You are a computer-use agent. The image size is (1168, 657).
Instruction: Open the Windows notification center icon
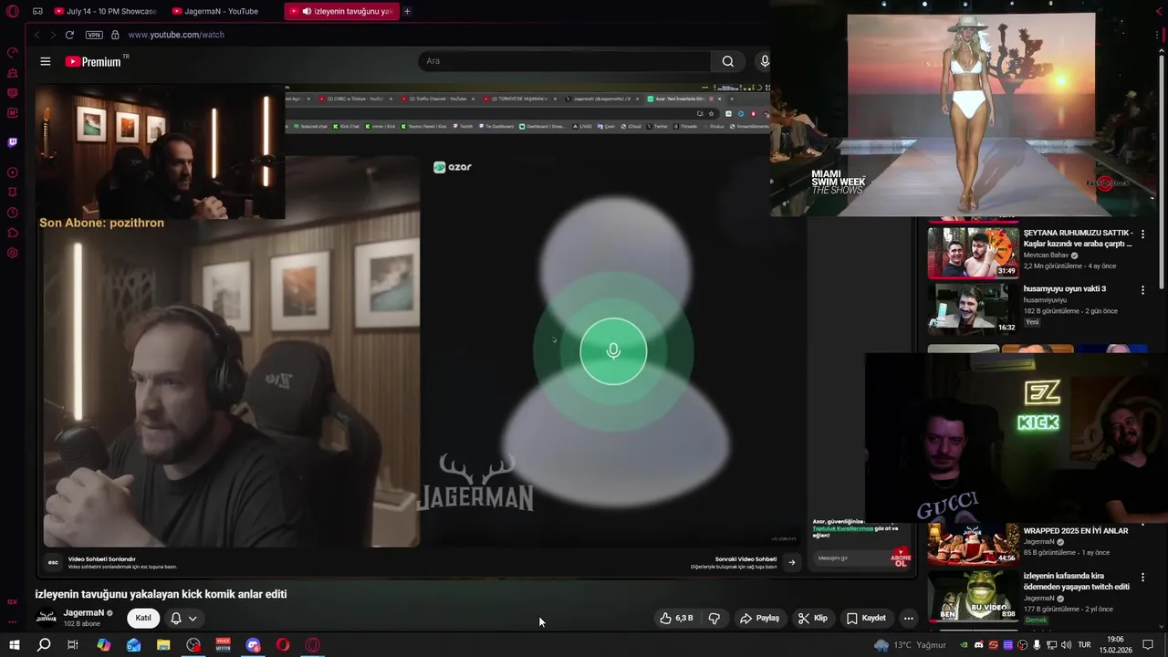tap(1148, 645)
